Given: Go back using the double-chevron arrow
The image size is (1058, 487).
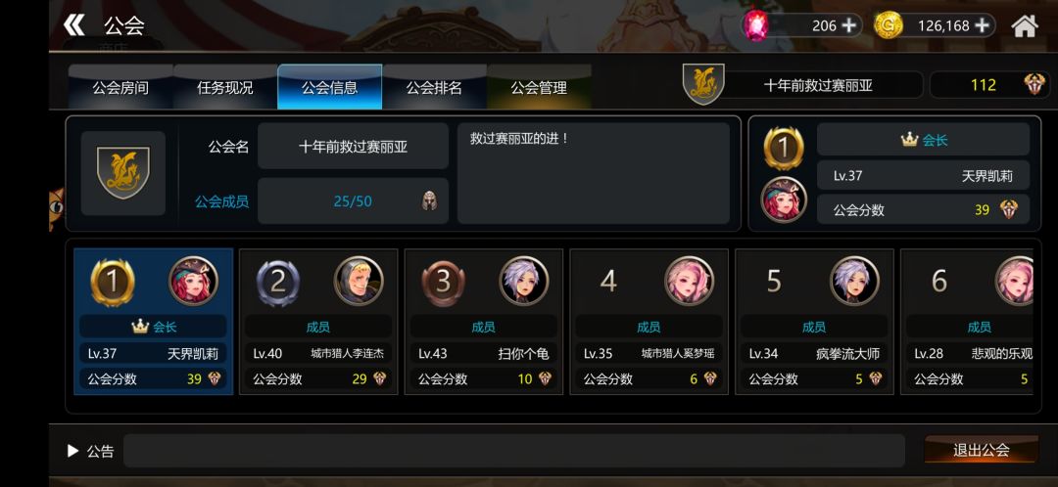Looking at the screenshot, I should pyautogui.click(x=74, y=25).
